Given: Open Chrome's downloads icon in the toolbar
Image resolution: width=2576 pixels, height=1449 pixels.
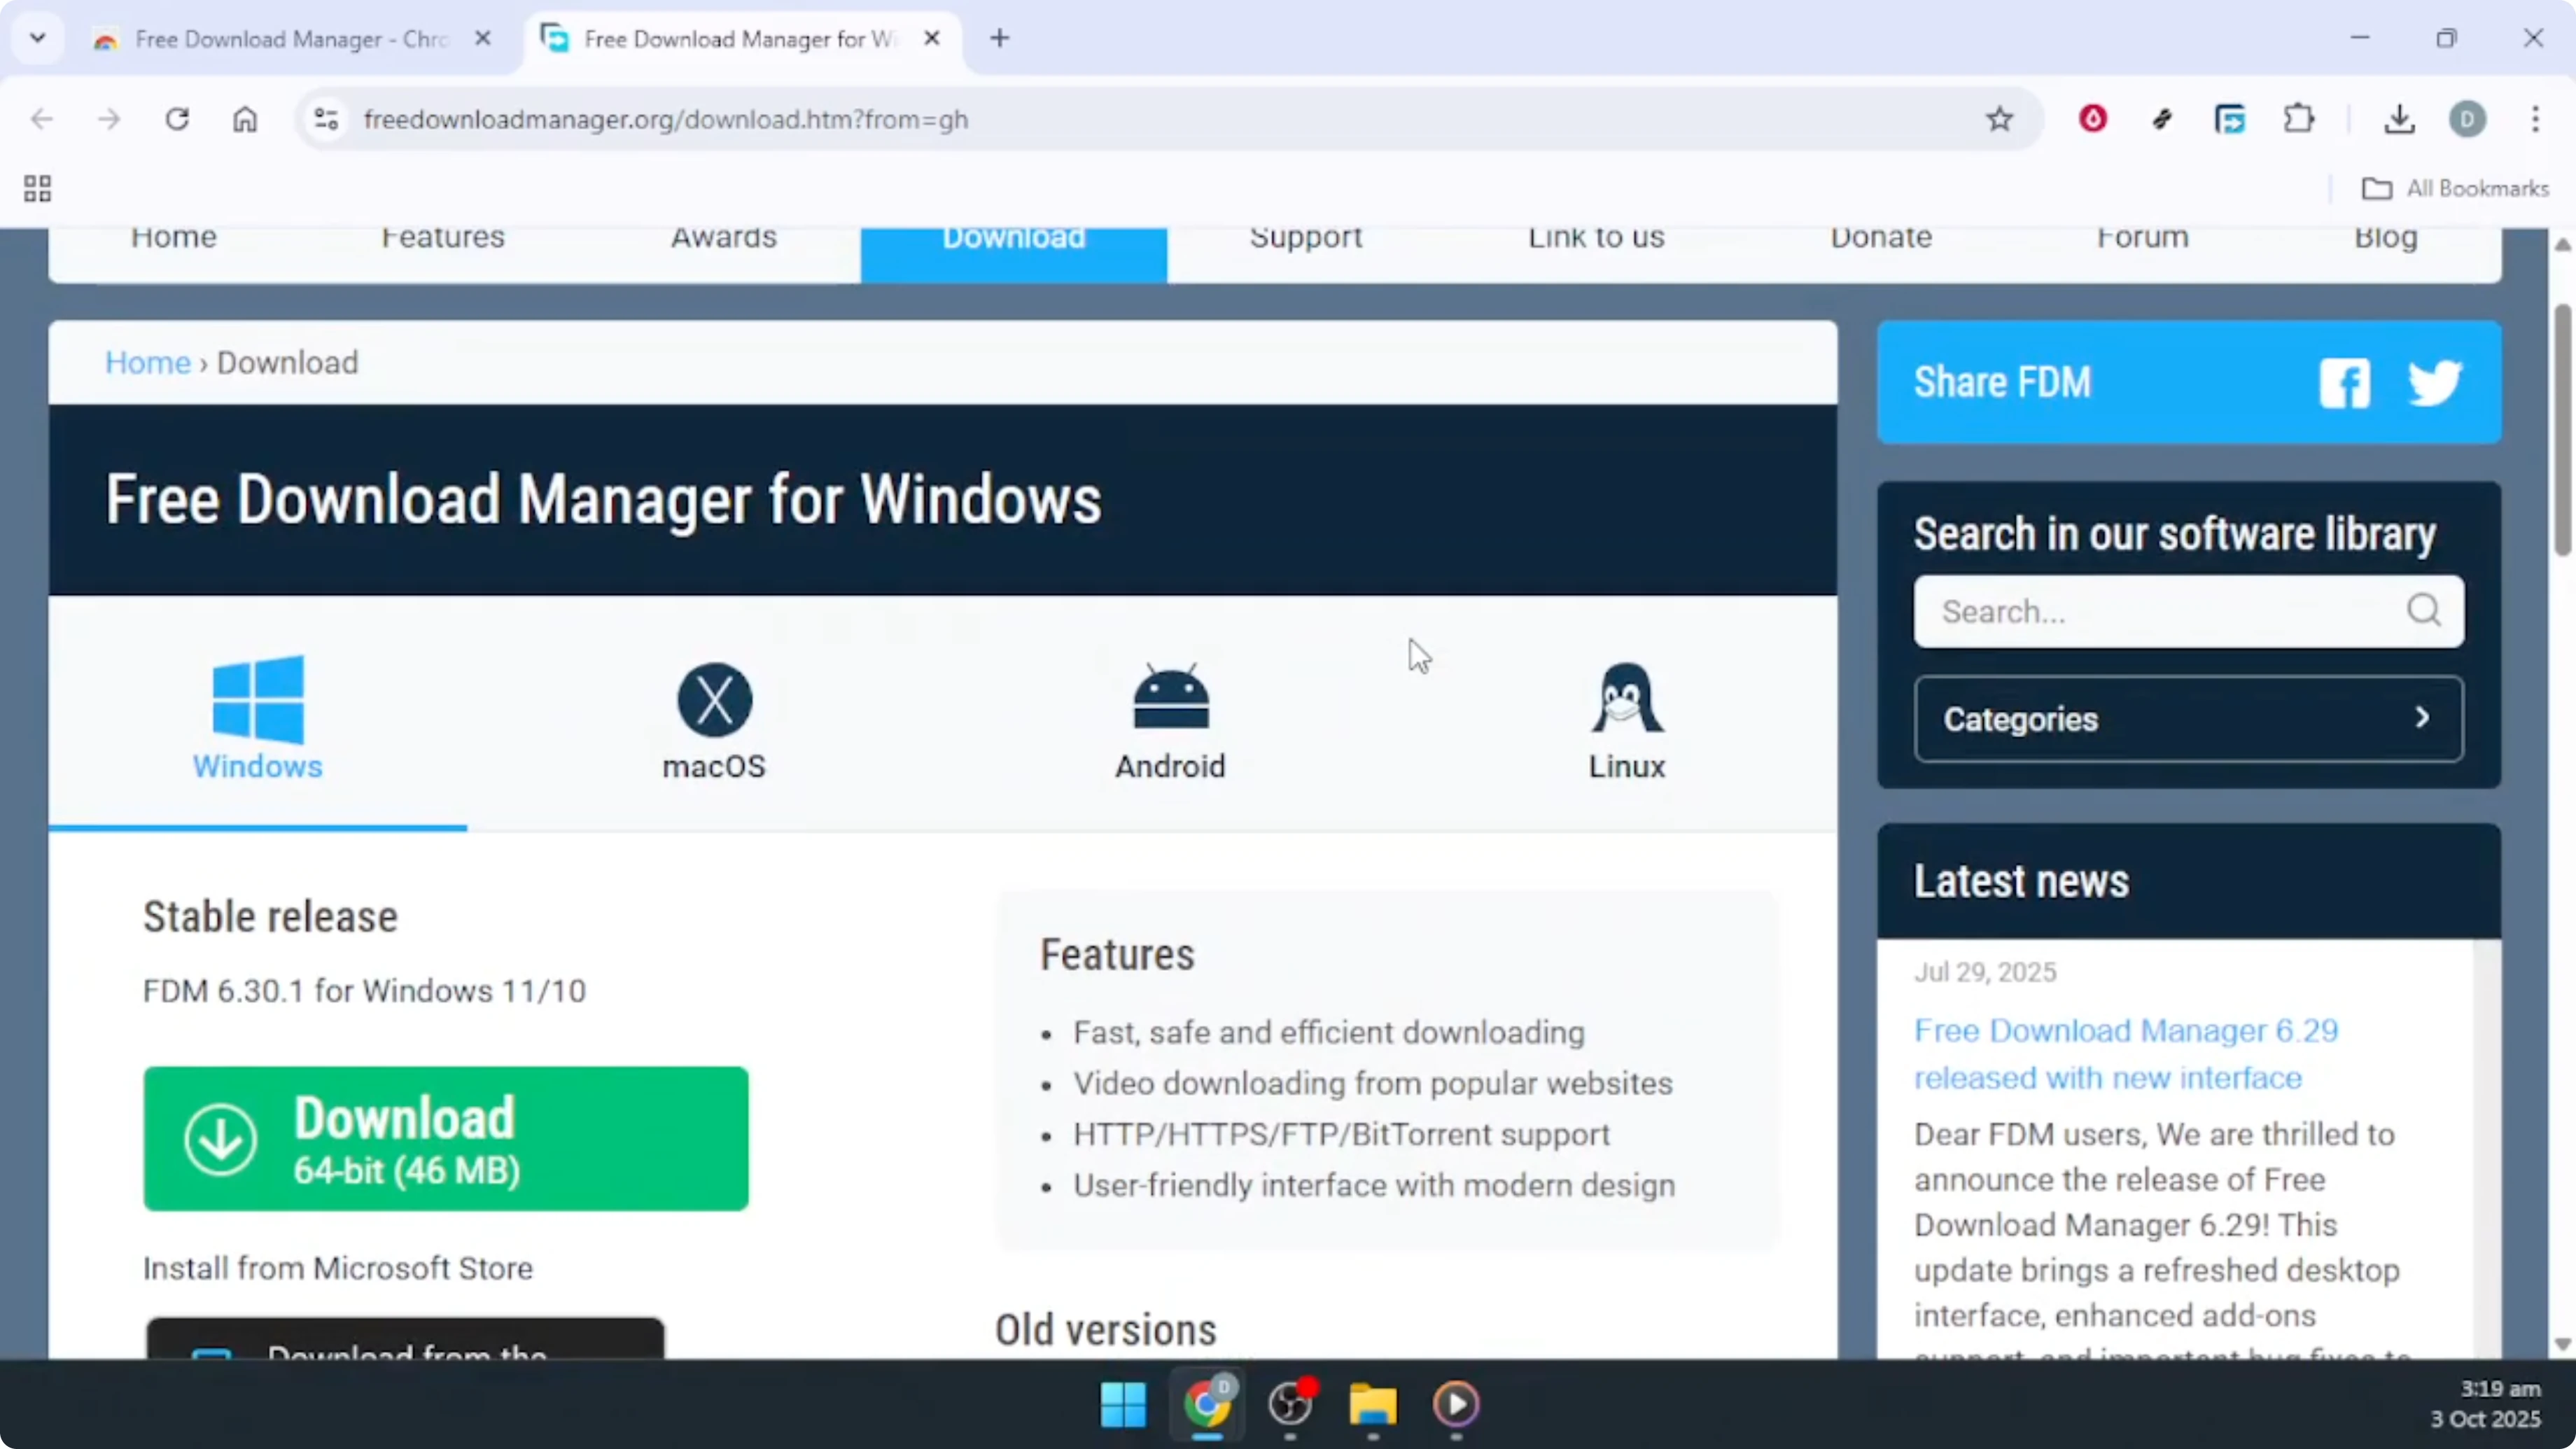Looking at the screenshot, I should [x=2400, y=119].
